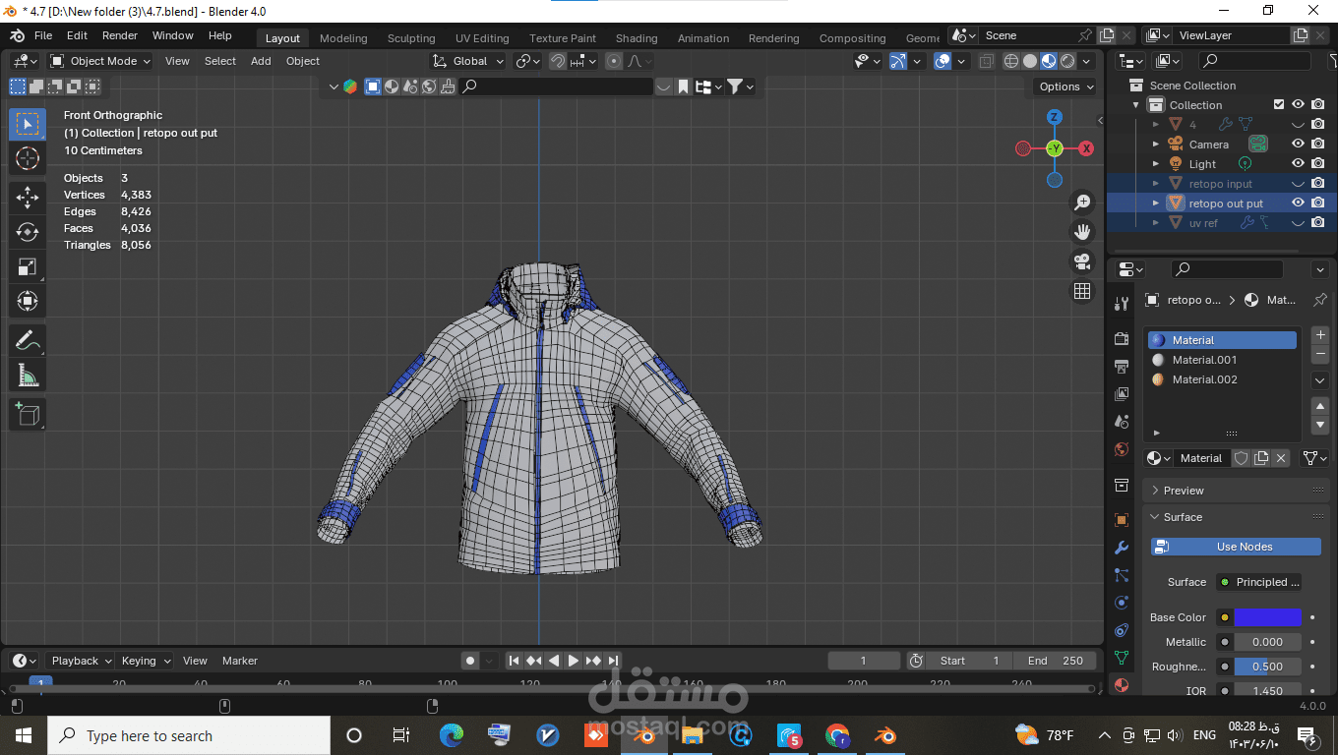Toggle visibility of Light object

click(1298, 164)
